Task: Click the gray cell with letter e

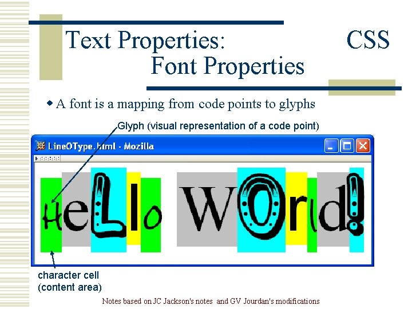Action: [x=77, y=209]
